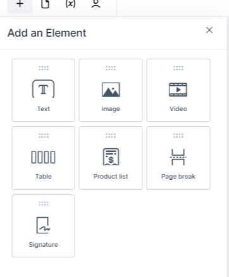Screen dimensions: 229x277
Task: Close the Add an Element panel
Action: point(209,30)
